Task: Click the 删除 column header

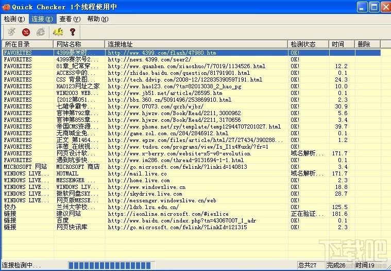Action: click(367, 44)
